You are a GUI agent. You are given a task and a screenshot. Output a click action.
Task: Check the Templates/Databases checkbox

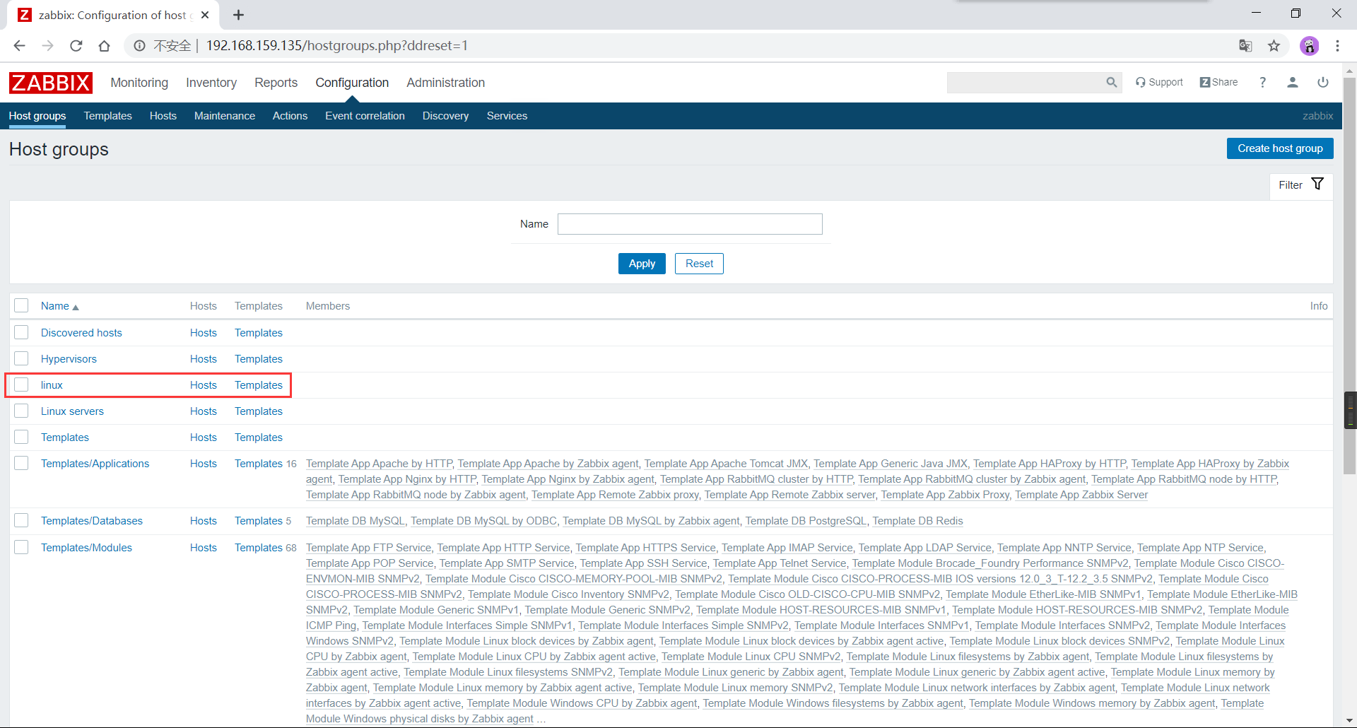(21, 520)
